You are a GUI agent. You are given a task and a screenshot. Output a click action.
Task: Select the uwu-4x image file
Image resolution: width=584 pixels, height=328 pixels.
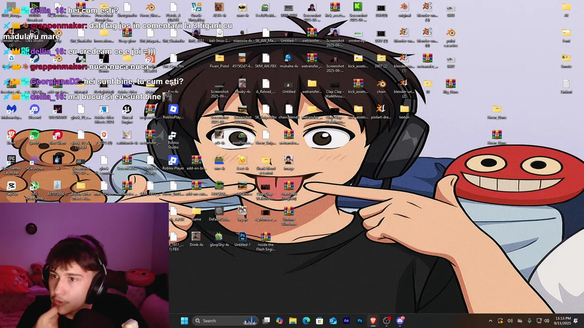point(242,10)
